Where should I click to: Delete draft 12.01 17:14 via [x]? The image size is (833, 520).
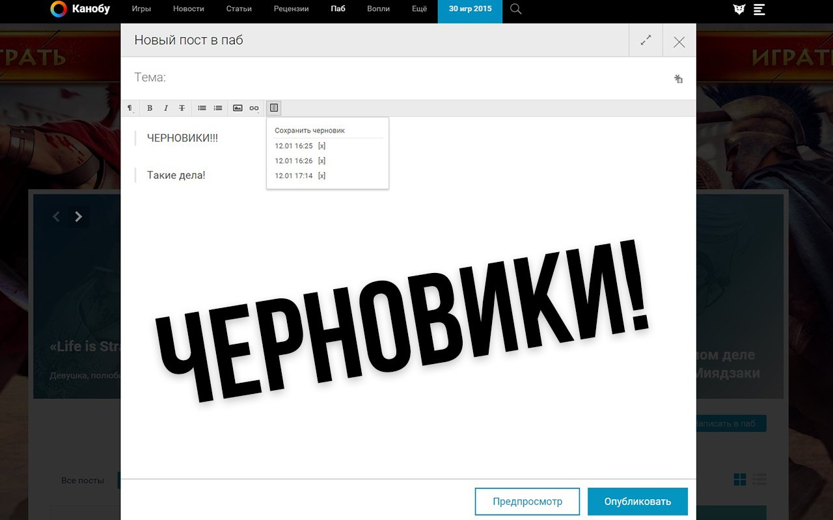[x=322, y=176]
